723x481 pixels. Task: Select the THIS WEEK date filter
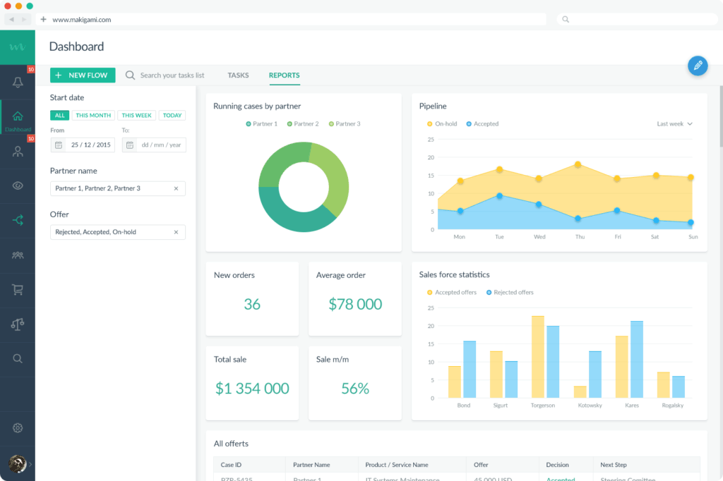click(136, 115)
